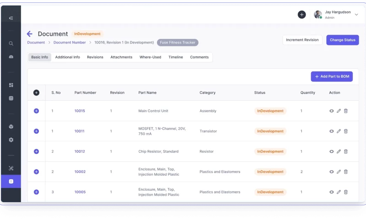The image size is (366, 220).
Task: Click the Category column header
Action: pyautogui.click(x=208, y=93)
